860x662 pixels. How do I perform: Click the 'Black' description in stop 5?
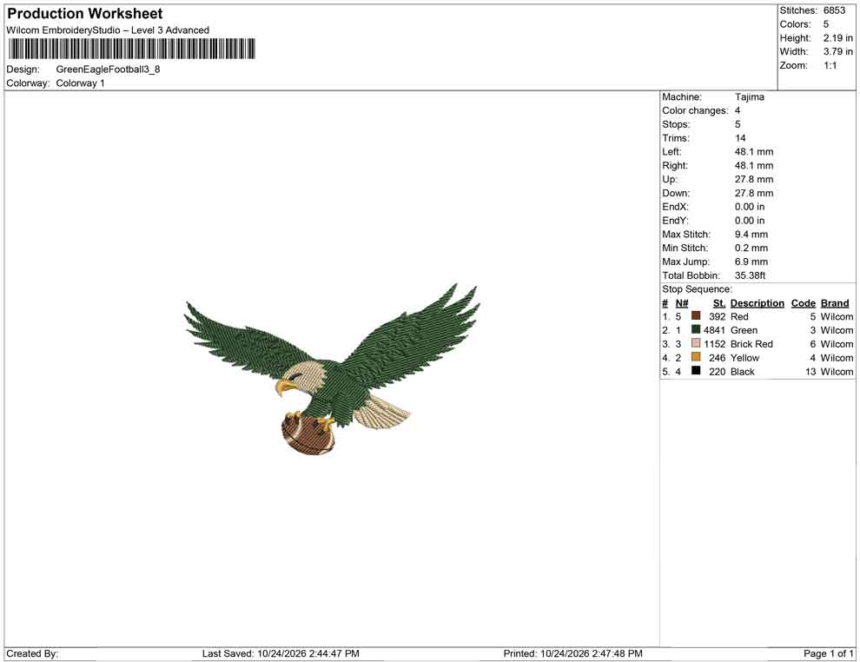[743, 371]
